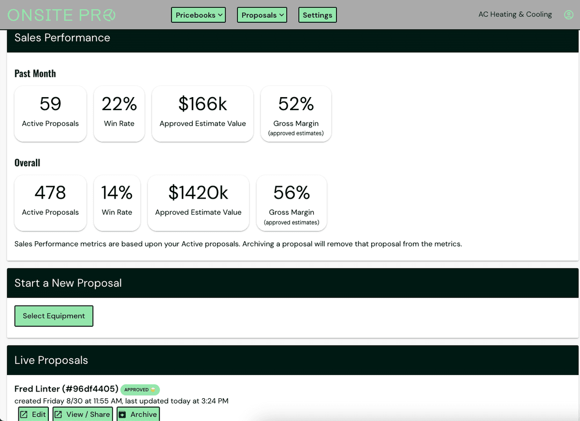The image size is (580, 421).
Task: Open View / Share for Fred Linter
Action: [x=83, y=414]
